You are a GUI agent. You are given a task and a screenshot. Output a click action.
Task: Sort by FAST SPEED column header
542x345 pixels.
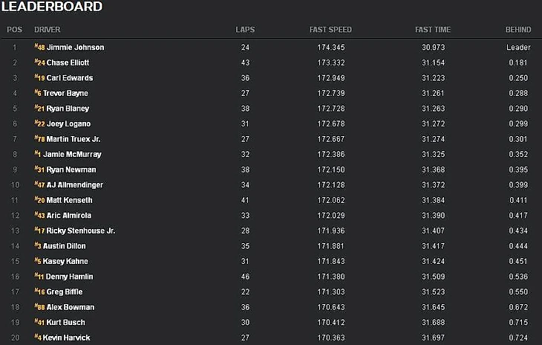(x=330, y=30)
